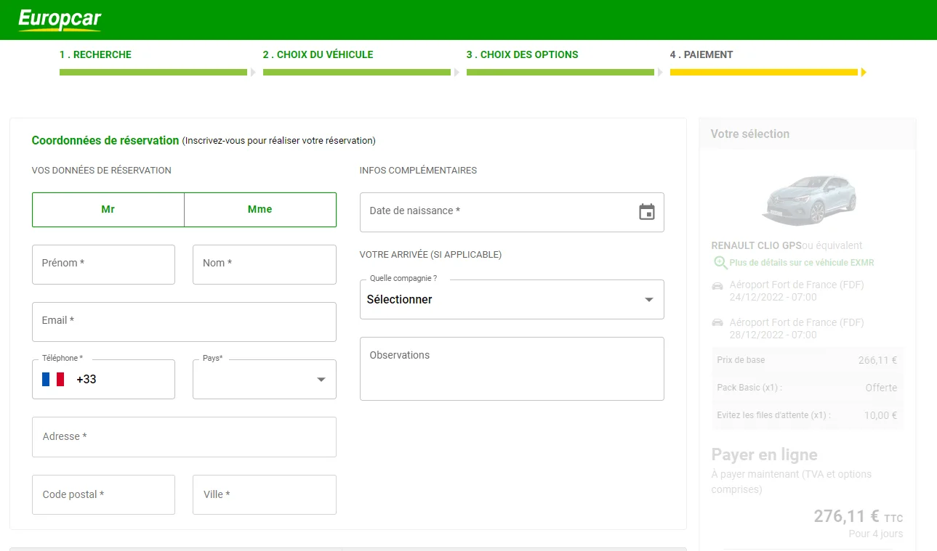Select the Mme title option
The image size is (937, 551).
coord(260,209)
